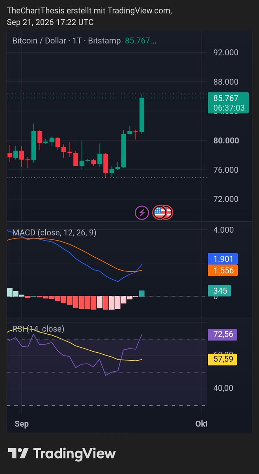Screen dimensions: 259x474
Task: Click the TradingView logo at bottom
Action: (62, 453)
